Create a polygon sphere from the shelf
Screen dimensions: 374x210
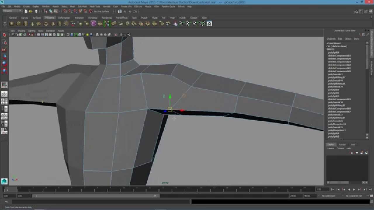(12, 24)
